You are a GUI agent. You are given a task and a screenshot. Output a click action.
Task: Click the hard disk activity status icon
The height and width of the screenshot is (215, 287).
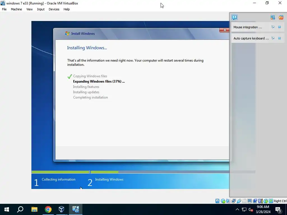[217, 201]
